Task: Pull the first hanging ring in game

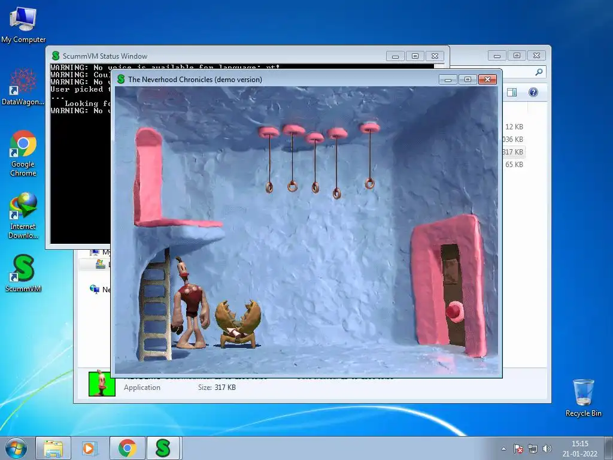Action: tap(269, 187)
